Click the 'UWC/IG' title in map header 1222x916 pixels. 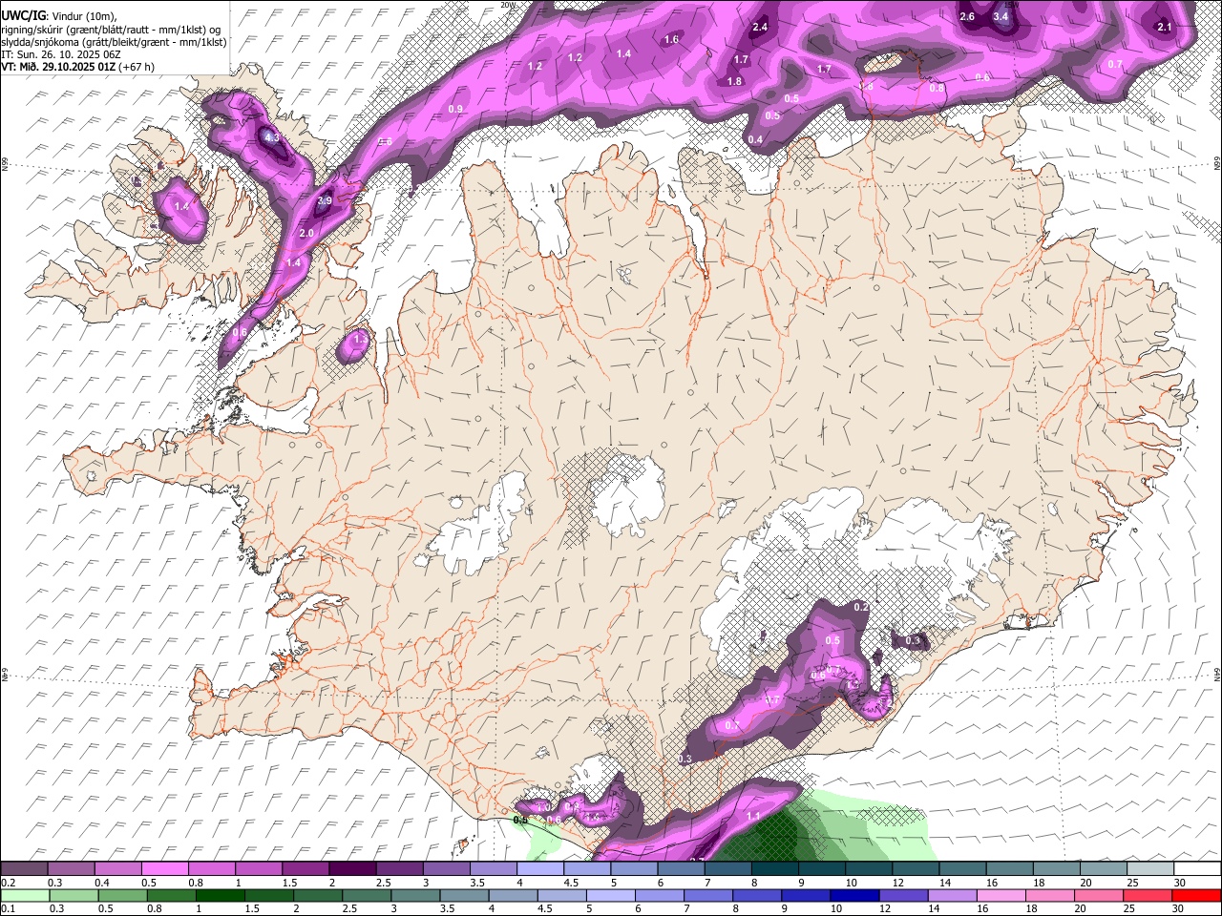click(22, 16)
